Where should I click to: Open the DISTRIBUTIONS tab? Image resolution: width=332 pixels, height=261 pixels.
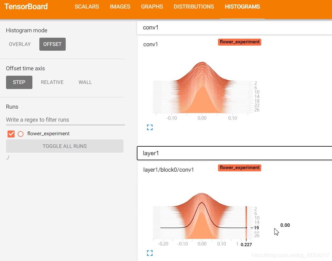pyautogui.click(x=194, y=7)
